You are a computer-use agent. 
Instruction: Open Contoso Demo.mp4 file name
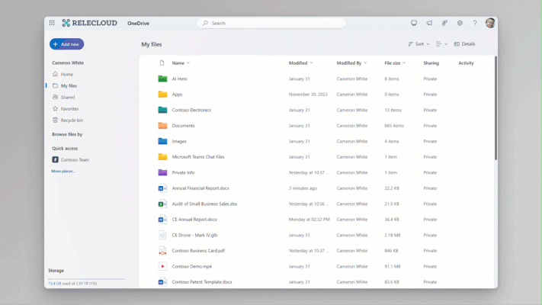192,266
